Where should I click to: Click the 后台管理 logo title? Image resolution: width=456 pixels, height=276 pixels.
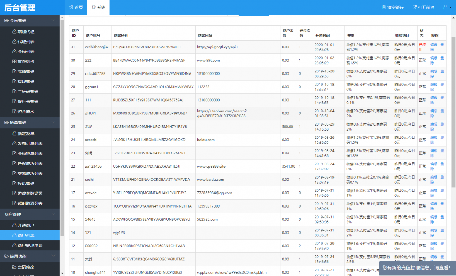coord(20,7)
